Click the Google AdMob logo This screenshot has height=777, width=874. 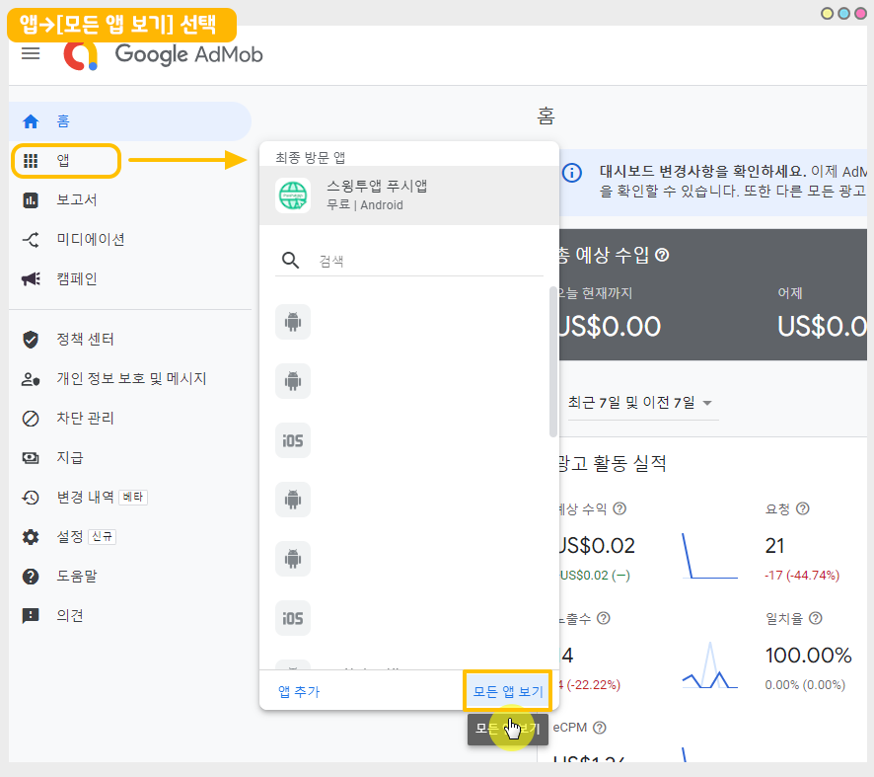coord(164,53)
